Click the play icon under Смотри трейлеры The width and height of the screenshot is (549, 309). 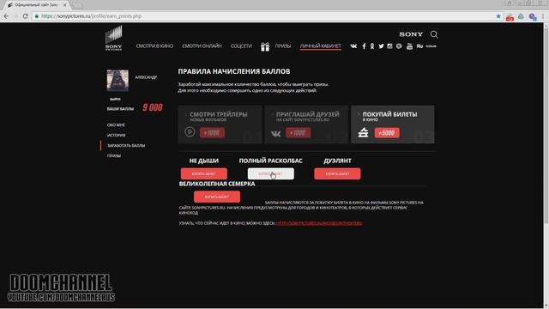click(190, 131)
